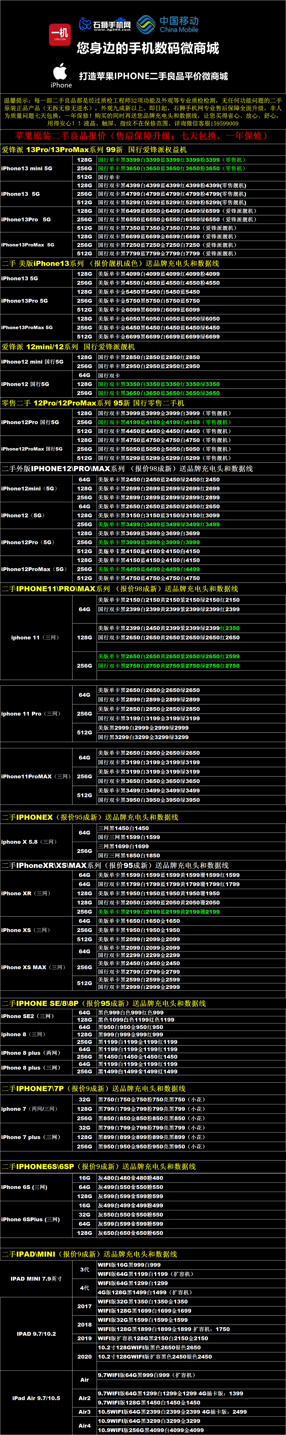Viewport: 286px width, 1435px height.
Task: Select the iPhone 6SPlus (三网) label
Action: (31, 1219)
